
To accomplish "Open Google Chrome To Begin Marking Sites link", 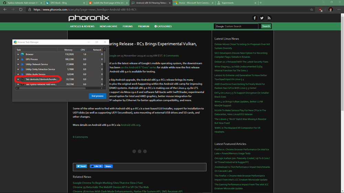I will [107, 183].
